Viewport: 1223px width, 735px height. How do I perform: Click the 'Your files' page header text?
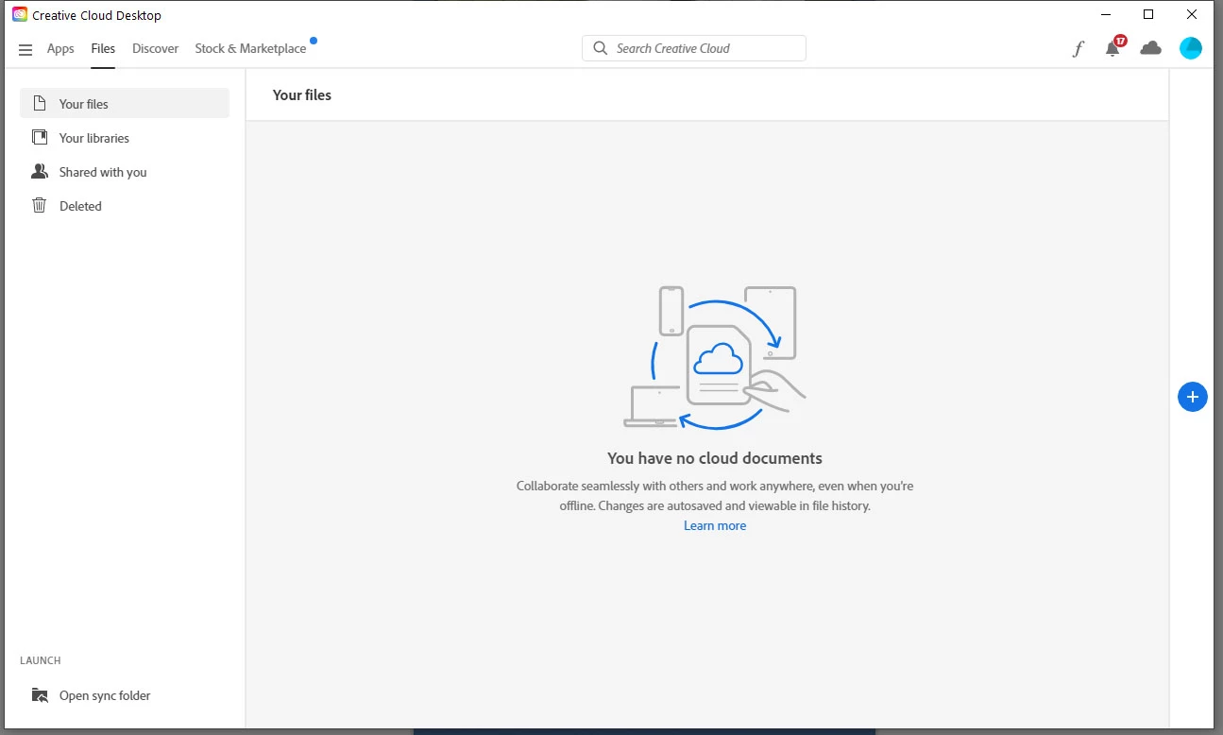(302, 95)
